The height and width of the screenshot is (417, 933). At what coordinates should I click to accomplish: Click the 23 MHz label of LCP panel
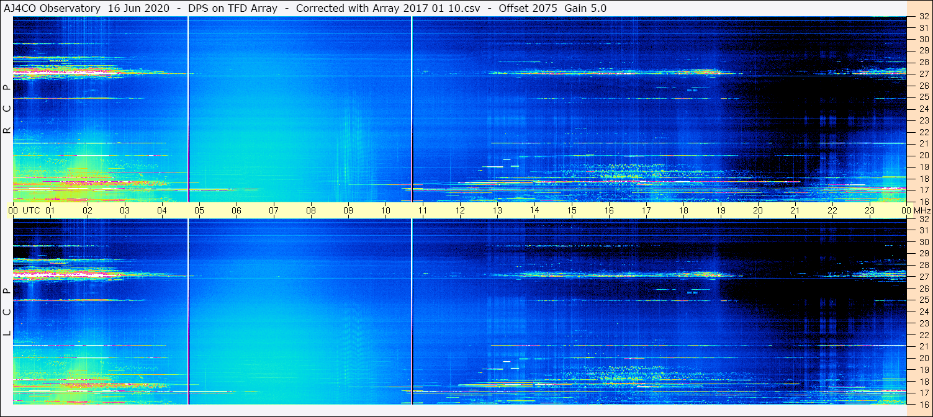click(x=924, y=323)
